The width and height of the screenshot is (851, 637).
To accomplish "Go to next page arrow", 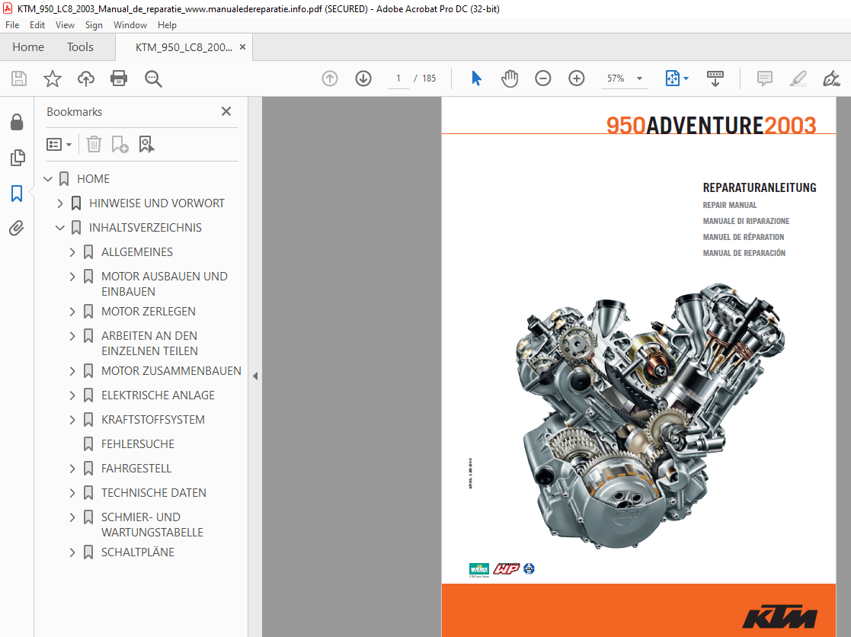I will pyautogui.click(x=363, y=78).
